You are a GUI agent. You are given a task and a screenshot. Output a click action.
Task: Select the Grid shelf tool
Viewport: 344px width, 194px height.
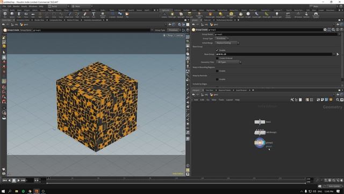point(33,15)
